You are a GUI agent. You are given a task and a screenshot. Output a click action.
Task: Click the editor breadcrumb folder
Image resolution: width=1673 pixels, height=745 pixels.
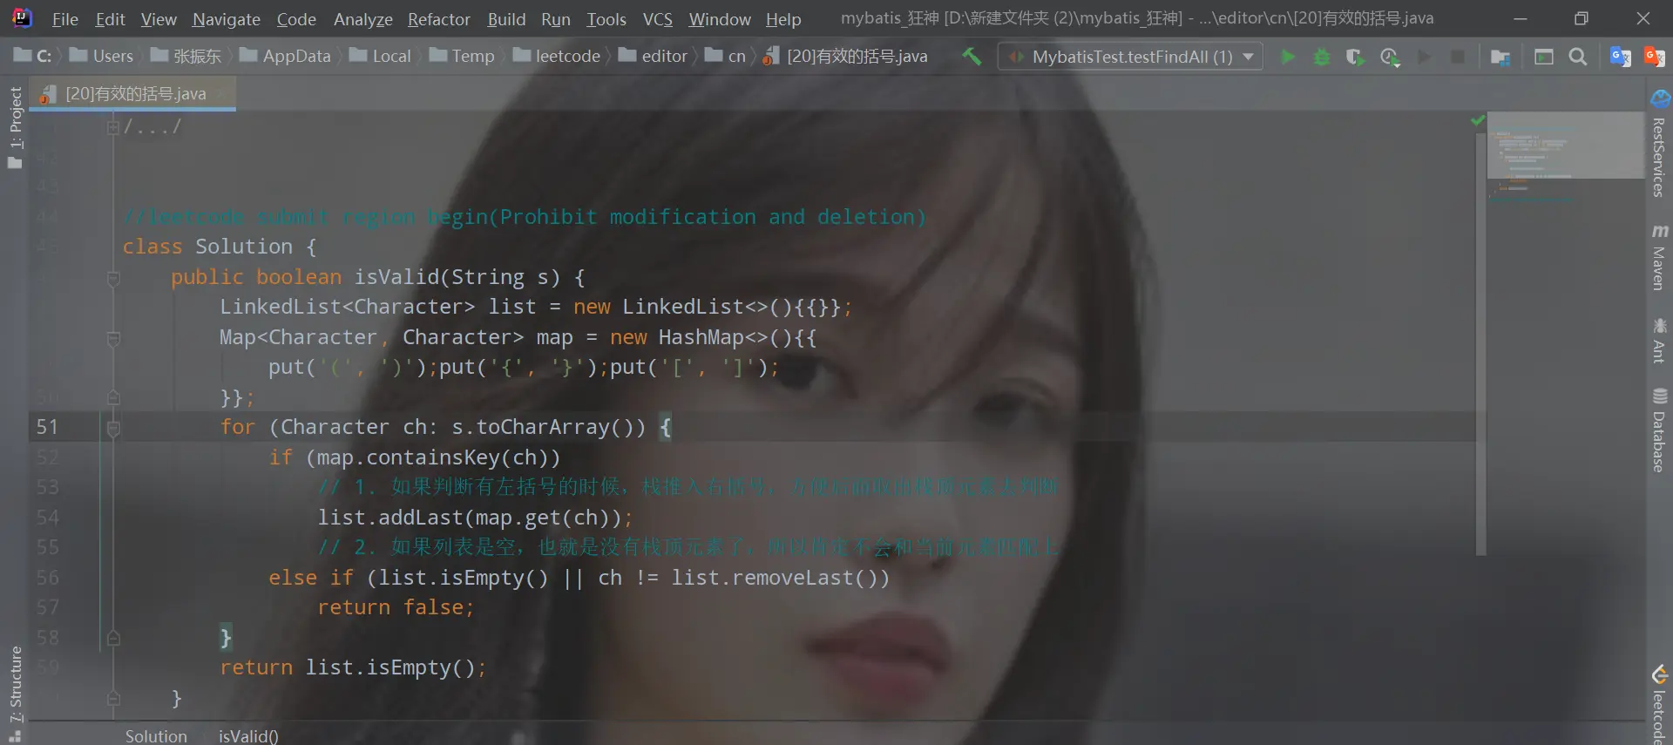(x=654, y=57)
